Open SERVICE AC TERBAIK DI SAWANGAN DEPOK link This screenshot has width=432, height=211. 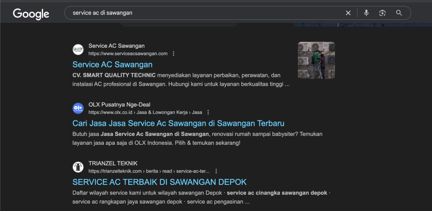(159, 182)
